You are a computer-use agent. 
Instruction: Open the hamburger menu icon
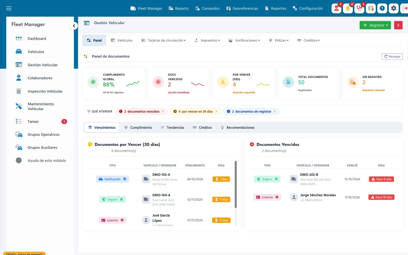pos(9,8)
